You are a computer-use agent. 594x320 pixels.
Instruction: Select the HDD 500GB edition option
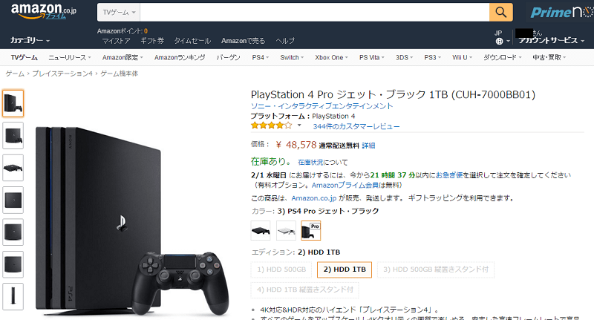[x=281, y=270]
